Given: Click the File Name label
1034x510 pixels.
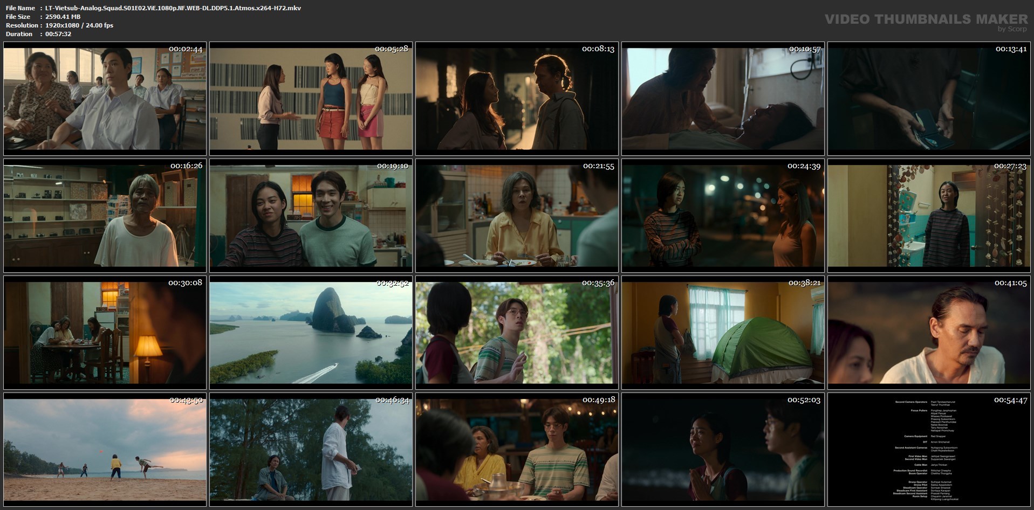Looking at the screenshot, I should pyautogui.click(x=20, y=8).
